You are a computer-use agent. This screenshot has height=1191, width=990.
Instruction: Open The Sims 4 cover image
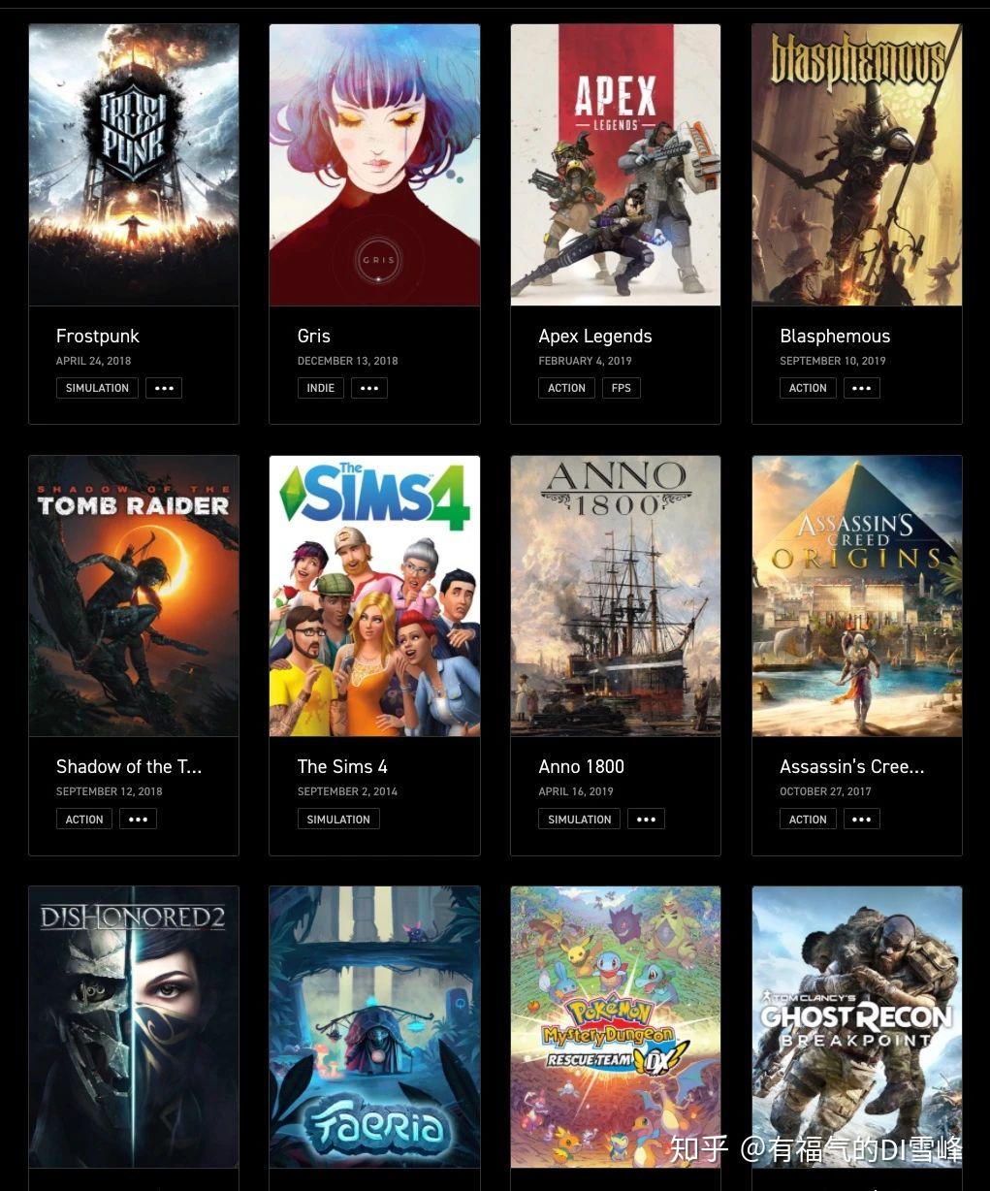pyautogui.click(x=374, y=595)
